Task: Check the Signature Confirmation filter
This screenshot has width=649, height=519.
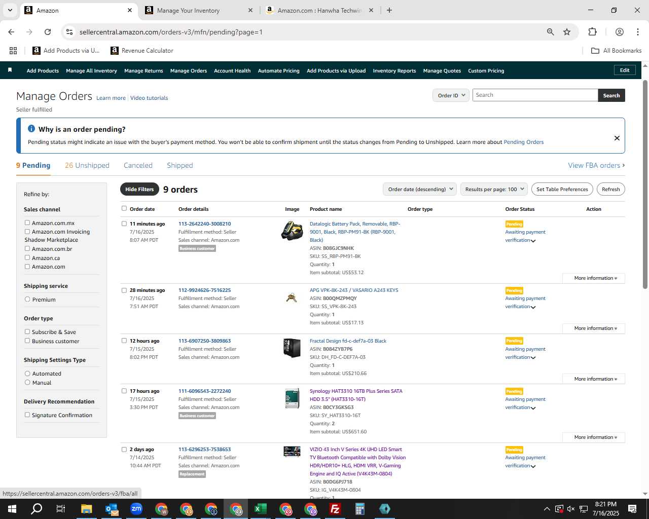Action: pos(27,415)
